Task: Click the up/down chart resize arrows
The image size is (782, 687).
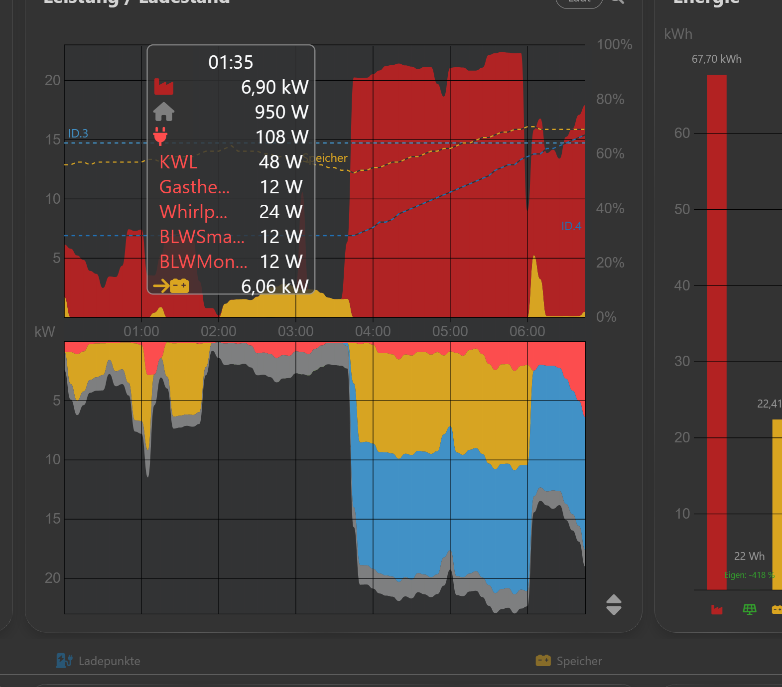Action: pyautogui.click(x=613, y=605)
